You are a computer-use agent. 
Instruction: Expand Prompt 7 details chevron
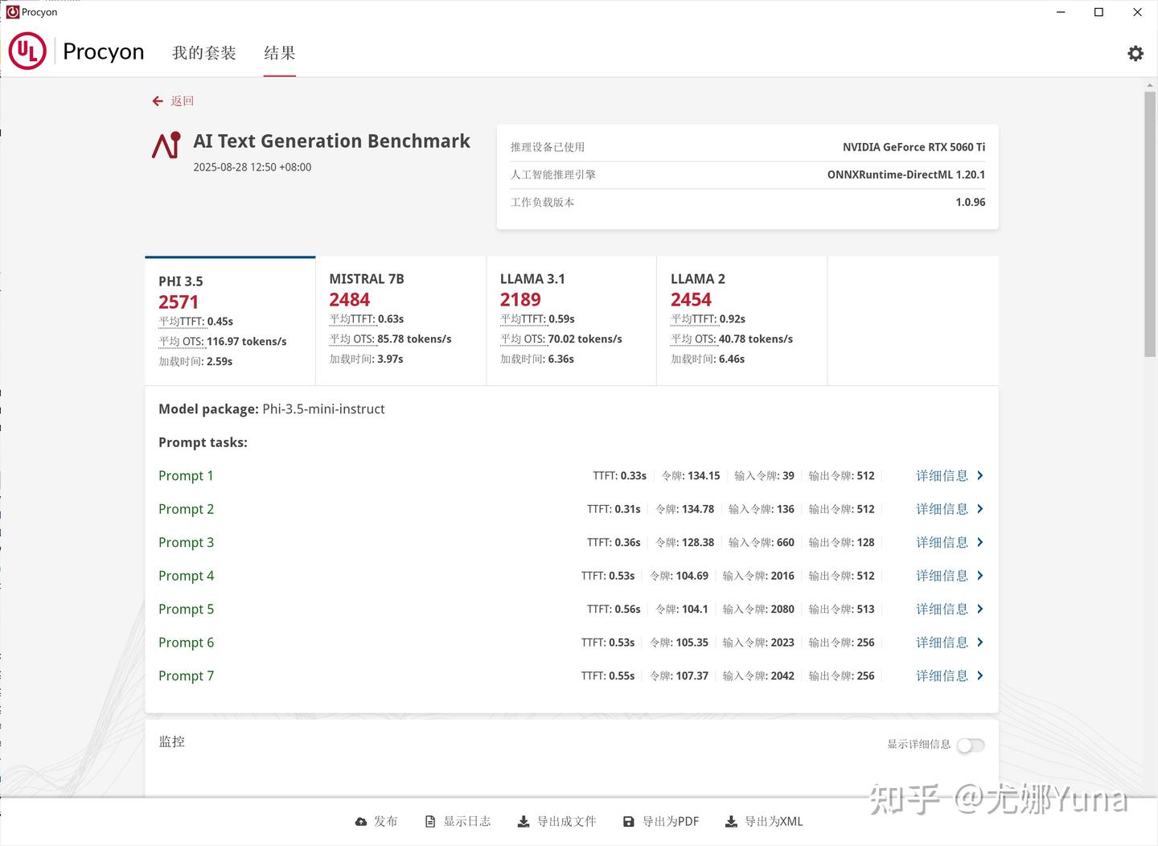(x=980, y=676)
